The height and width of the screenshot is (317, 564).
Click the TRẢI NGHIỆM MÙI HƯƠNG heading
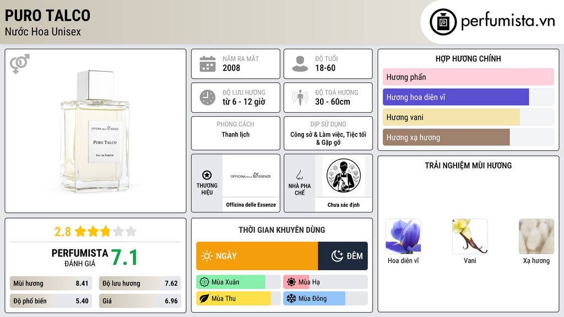468,166
